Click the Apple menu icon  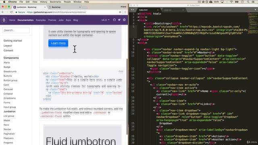[x=4, y=2]
